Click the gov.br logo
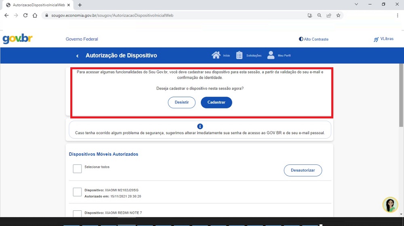 (x=17, y=39)
